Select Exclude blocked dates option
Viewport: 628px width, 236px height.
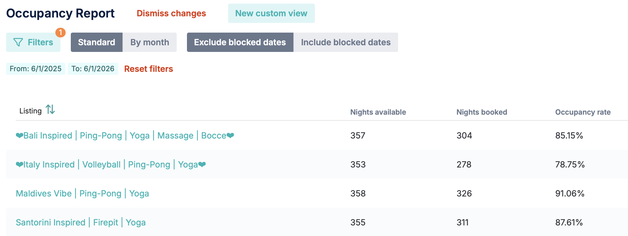(240, 42)
